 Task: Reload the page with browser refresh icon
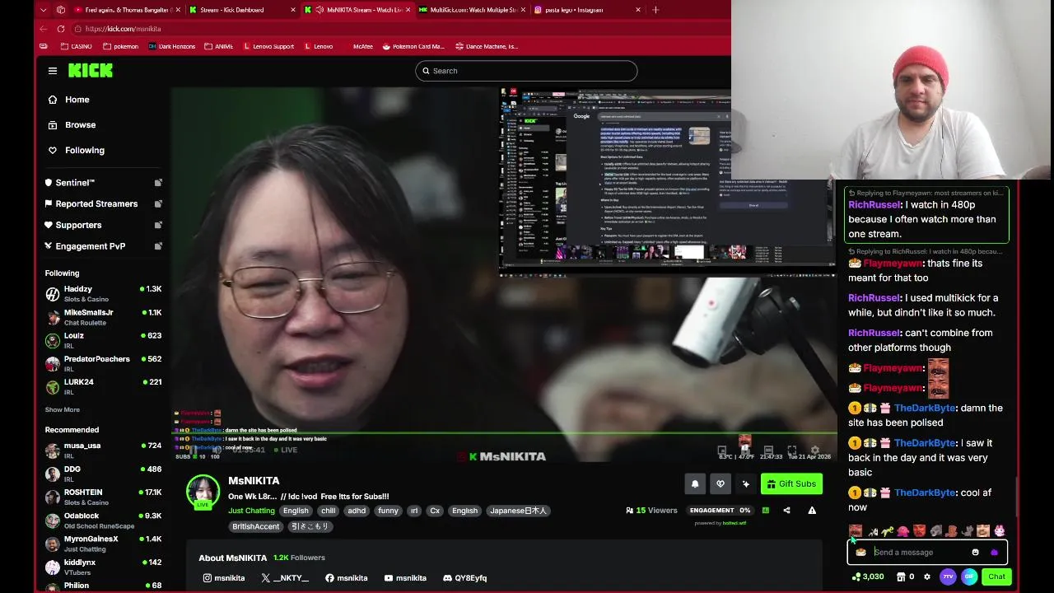tap(61, 29)
